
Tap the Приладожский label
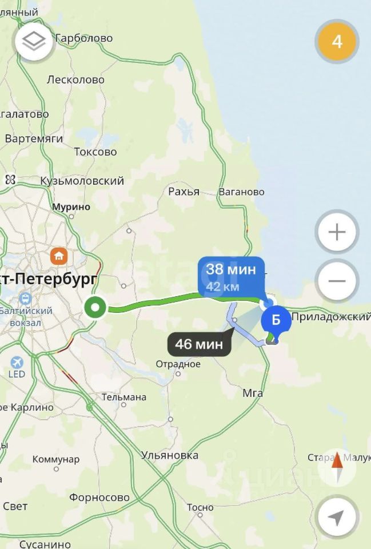point(331,317)
